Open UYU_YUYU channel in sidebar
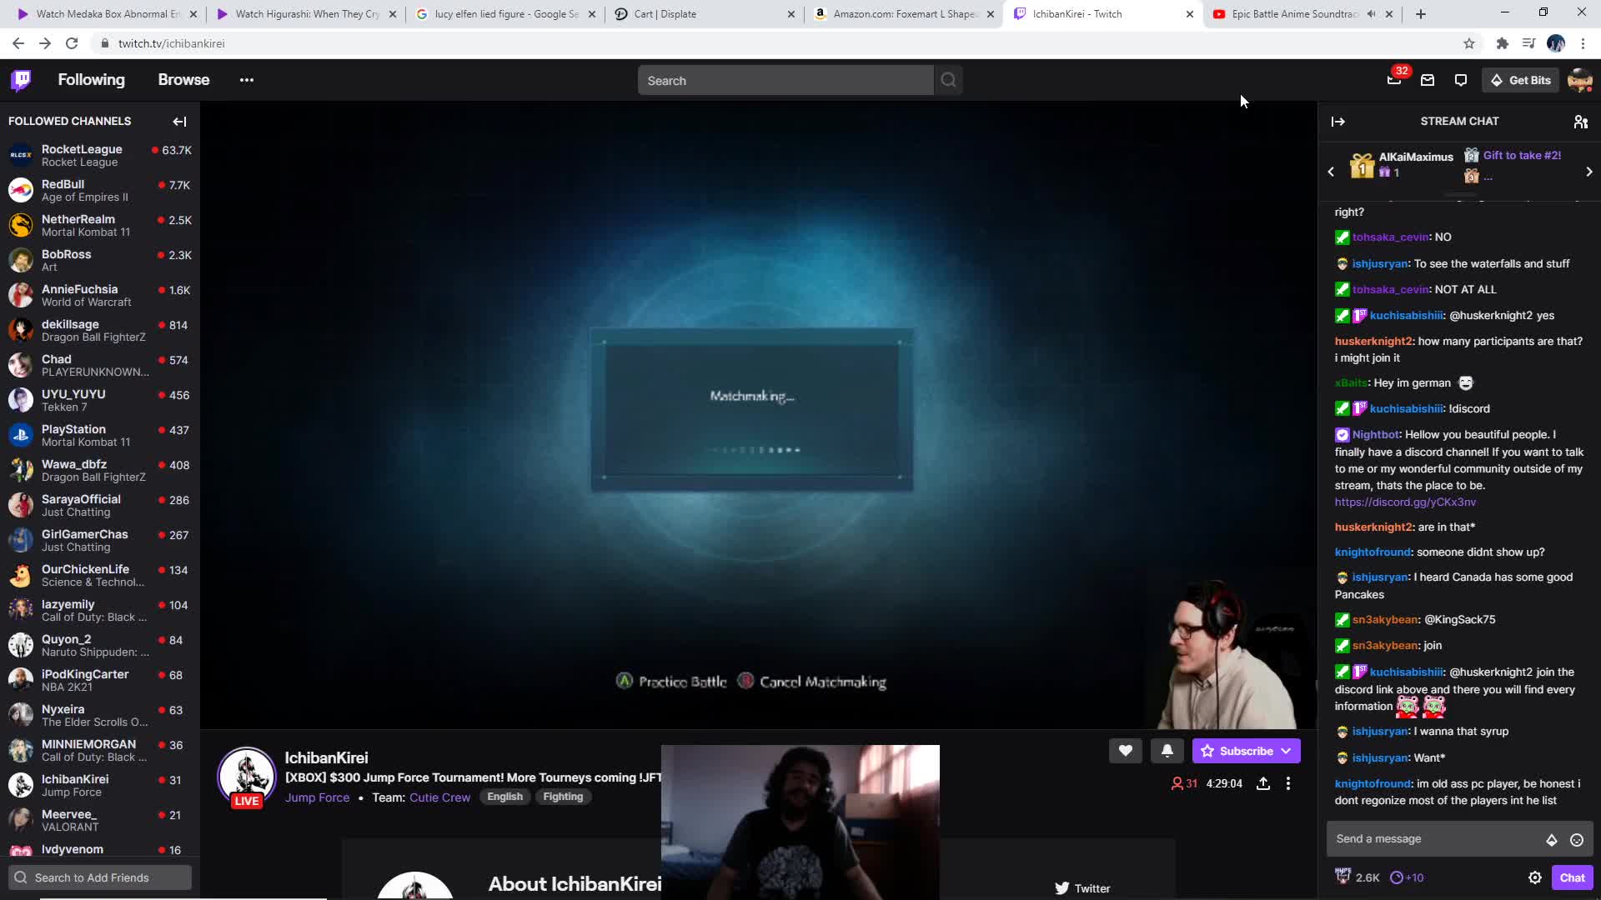 click(100, 401)
